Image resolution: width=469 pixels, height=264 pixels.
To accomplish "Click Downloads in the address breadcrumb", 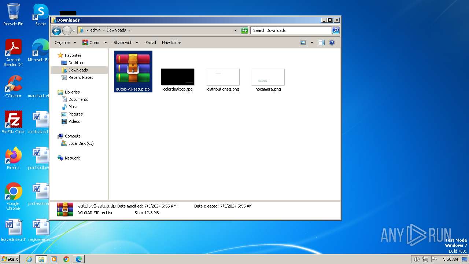I will click(x=116, y=30).
